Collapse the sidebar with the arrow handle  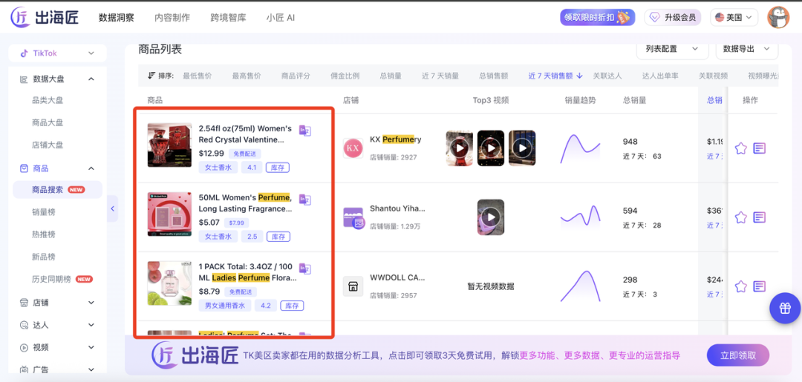coord(113,208)
